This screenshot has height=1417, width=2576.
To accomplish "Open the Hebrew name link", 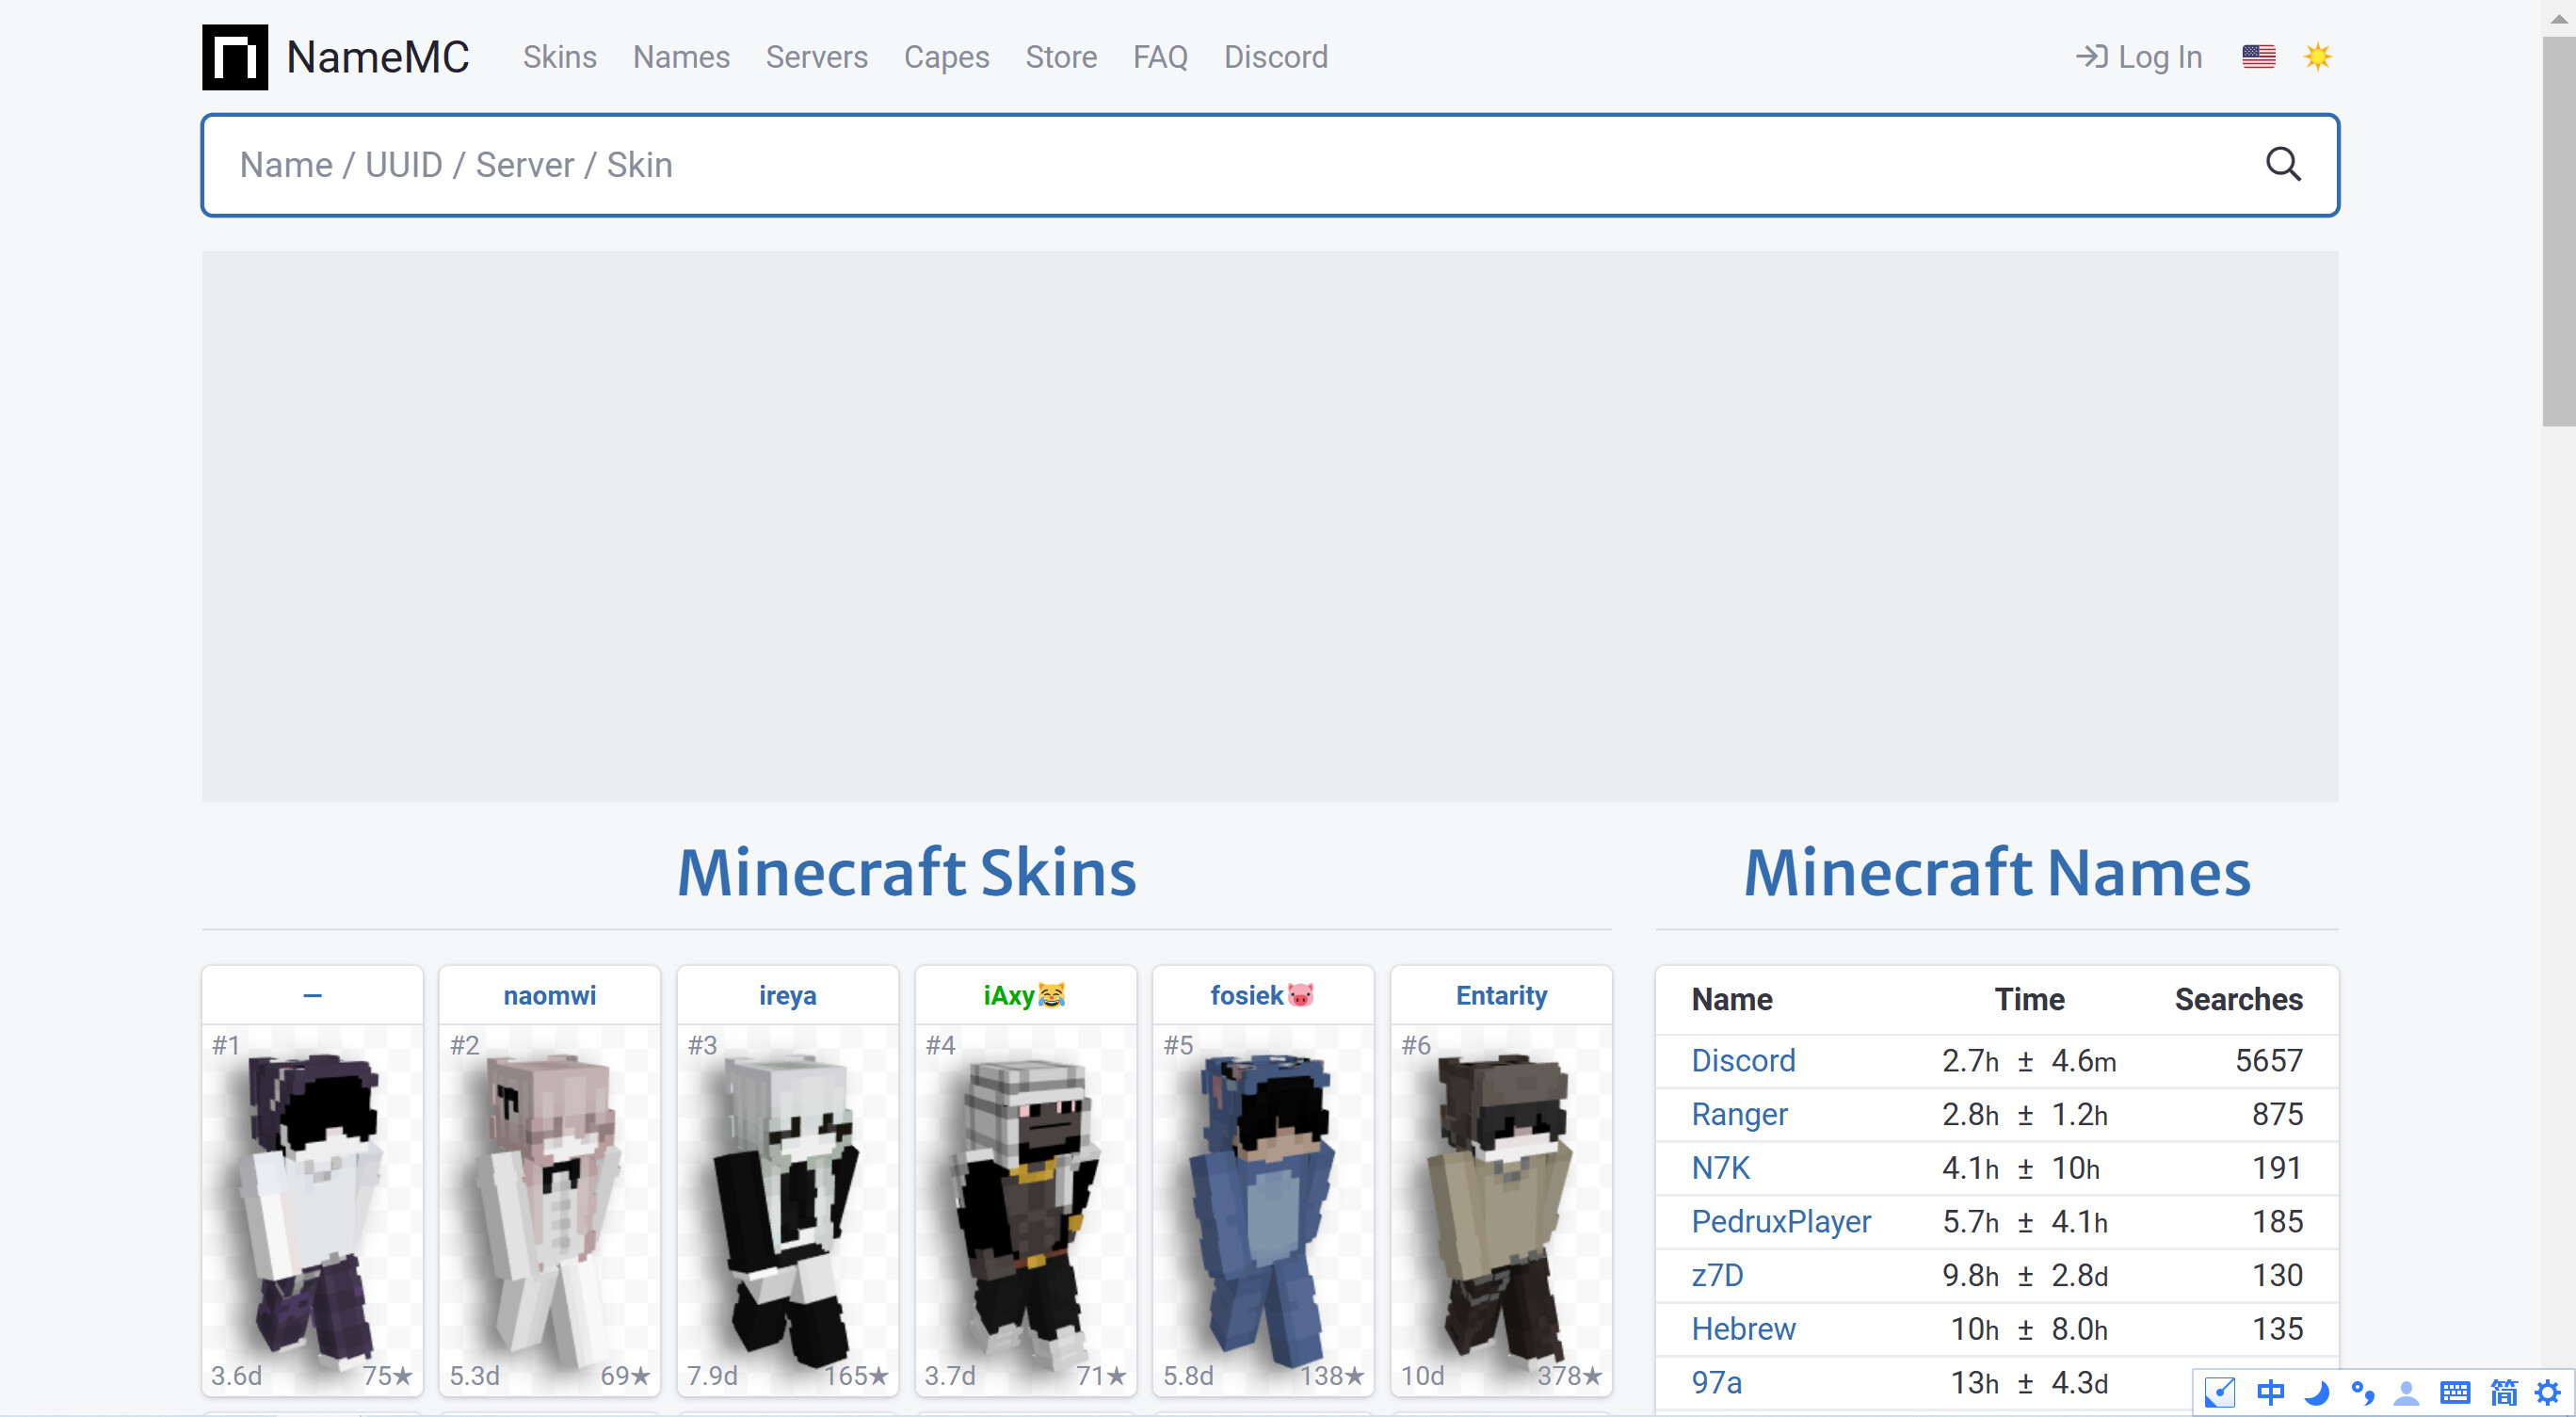I will click(1743, 1328).
